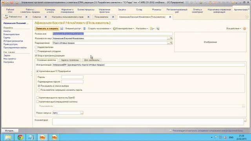The image size is (251, 141).
Task: Click Записать и закрыть button
Action: tap(47, 29)
